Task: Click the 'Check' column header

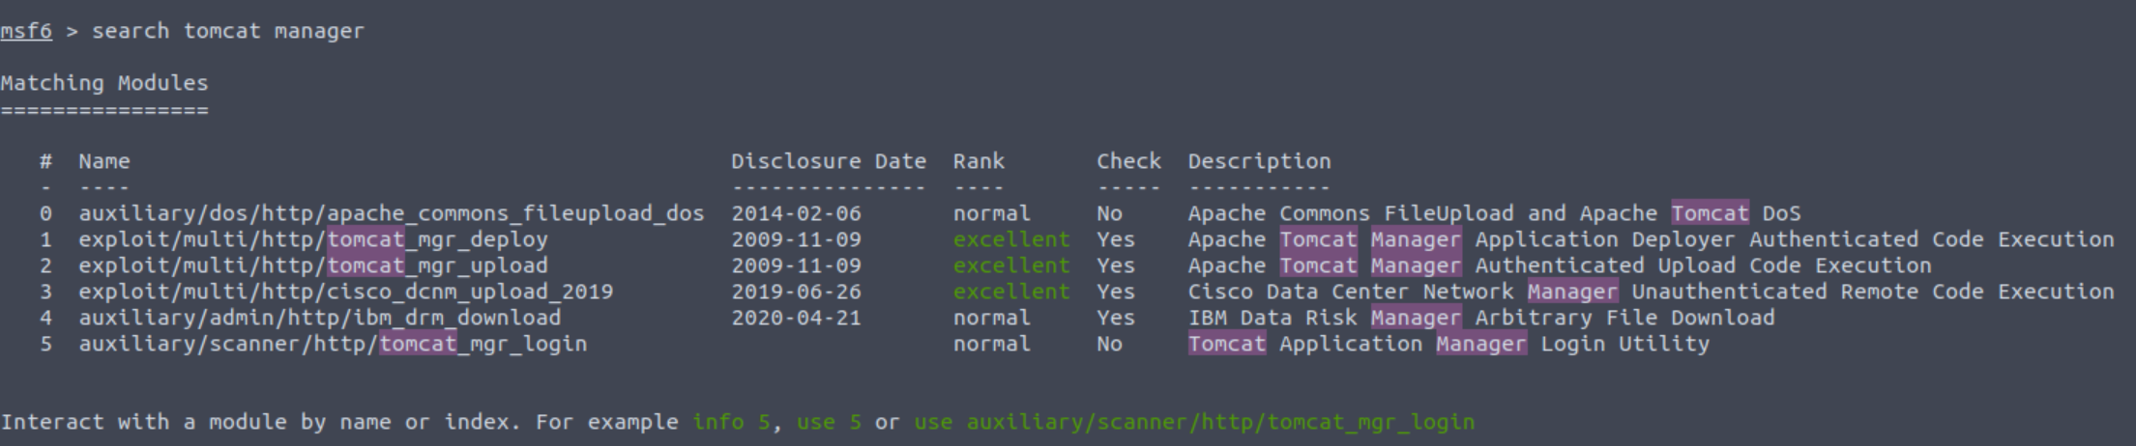Action: 1127,161
